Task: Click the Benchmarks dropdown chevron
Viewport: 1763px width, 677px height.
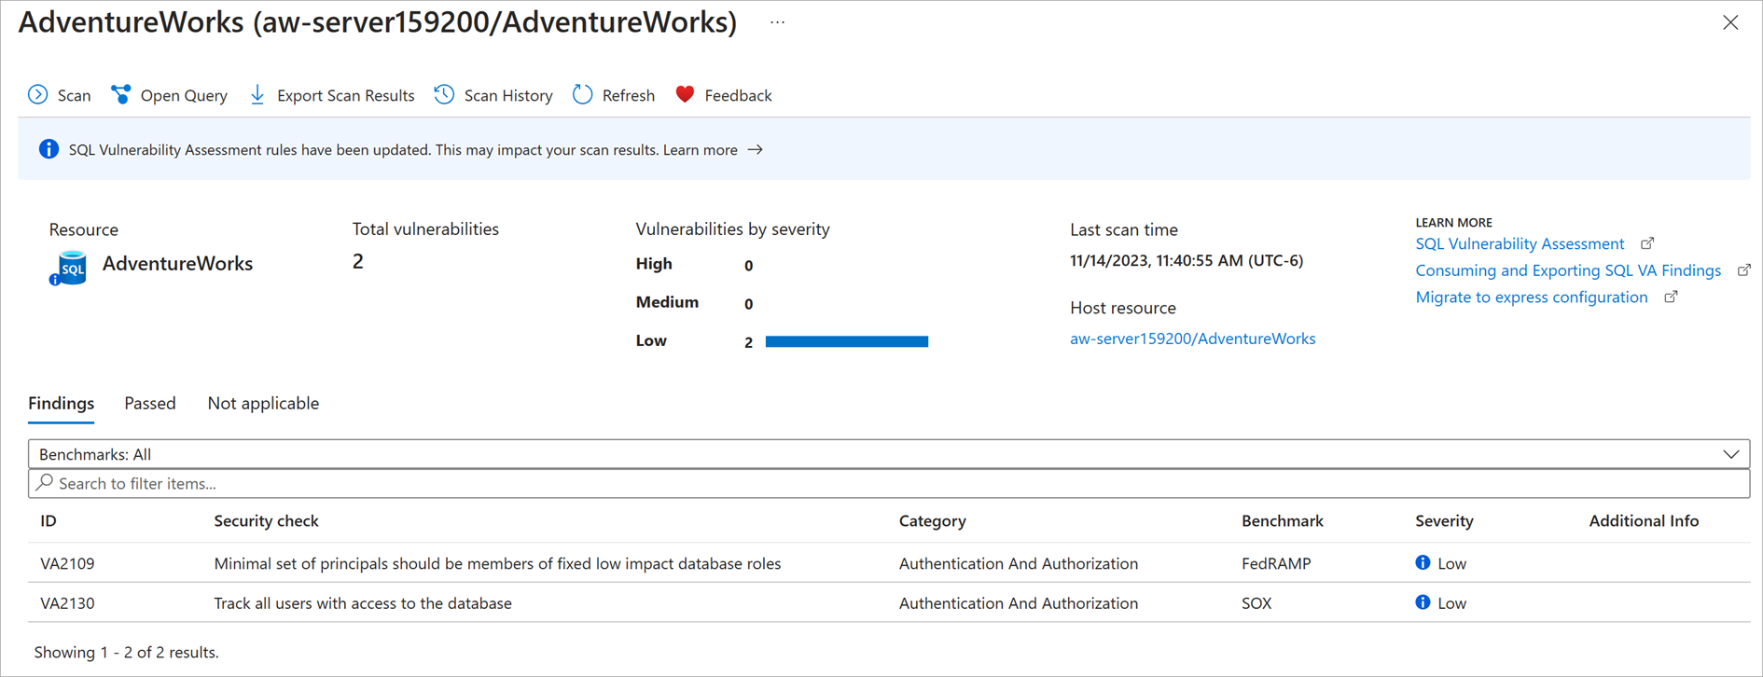Action: point(1731,454)
